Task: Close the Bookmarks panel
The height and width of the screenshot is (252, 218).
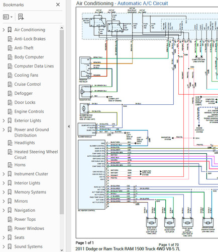Action: point(58,5)
